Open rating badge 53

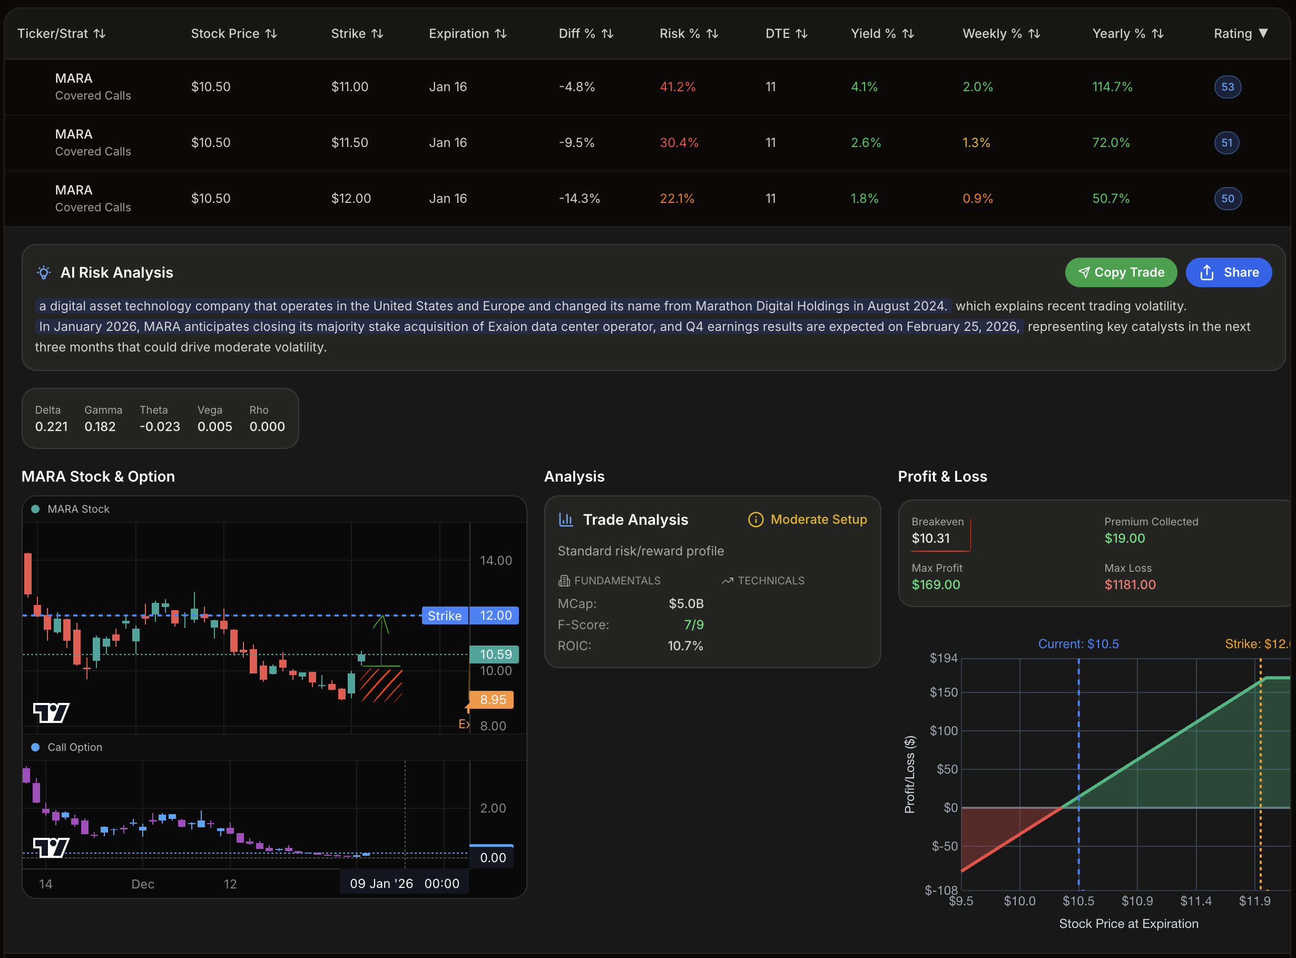(1228, 87)
